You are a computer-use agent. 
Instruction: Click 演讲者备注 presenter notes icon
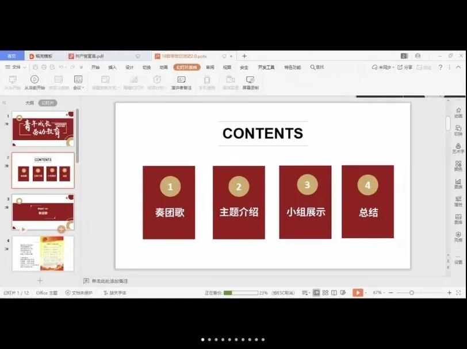(181, 82)
